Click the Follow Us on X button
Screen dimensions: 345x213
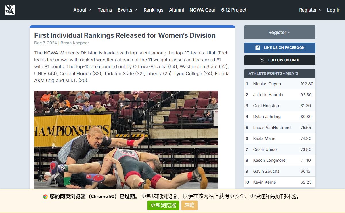pyautogui.click(x=280, y=60)
